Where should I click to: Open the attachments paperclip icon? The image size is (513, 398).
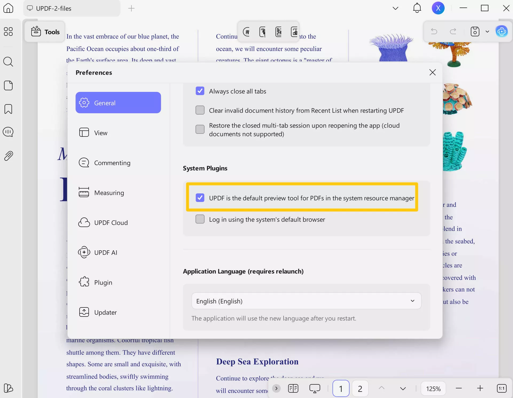(x=9, y=156)
